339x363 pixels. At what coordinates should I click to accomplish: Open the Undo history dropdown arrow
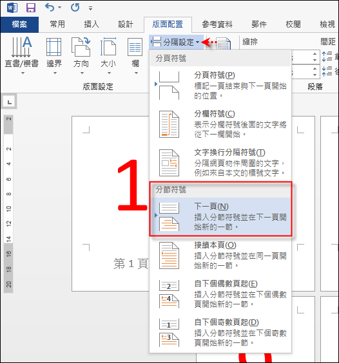click(x=59, y=8)
